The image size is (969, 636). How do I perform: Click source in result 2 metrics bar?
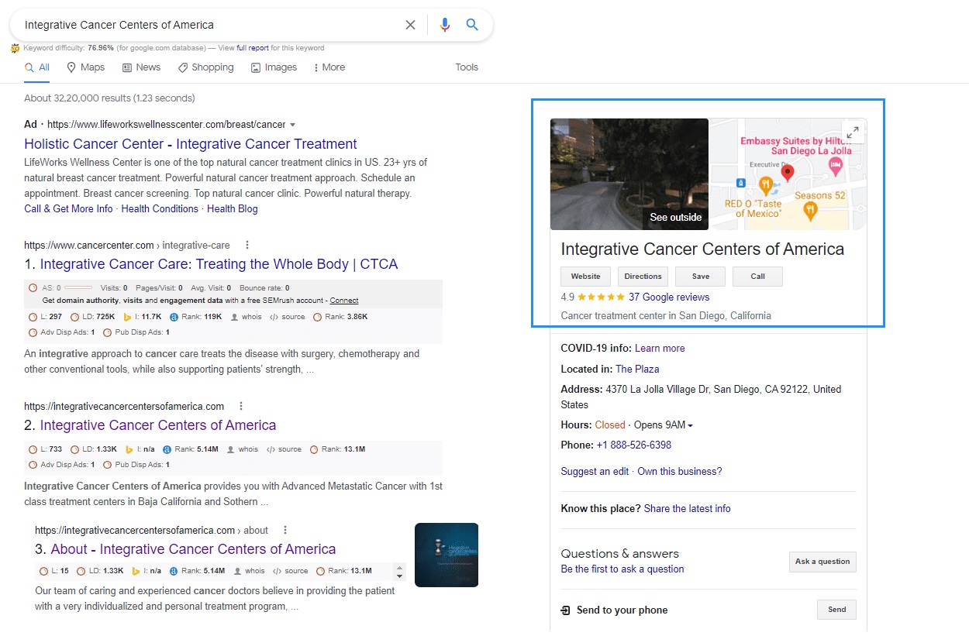coord(284,449)
